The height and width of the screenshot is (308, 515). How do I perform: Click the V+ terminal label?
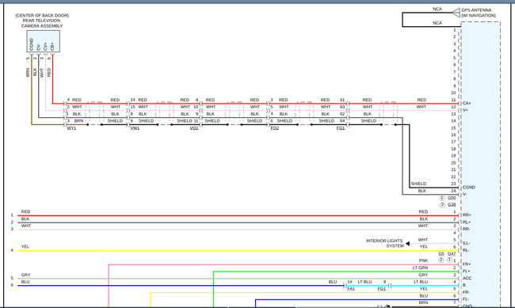pyautogui.click(x=465, y=110)
